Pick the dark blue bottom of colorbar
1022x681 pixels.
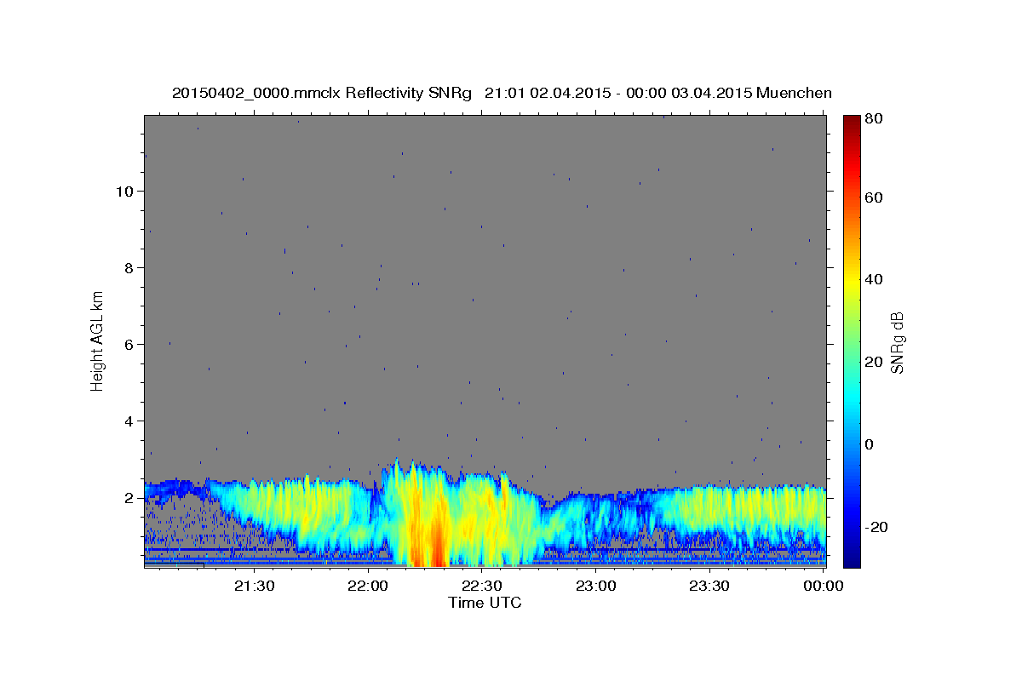click(x=852, y=560)
